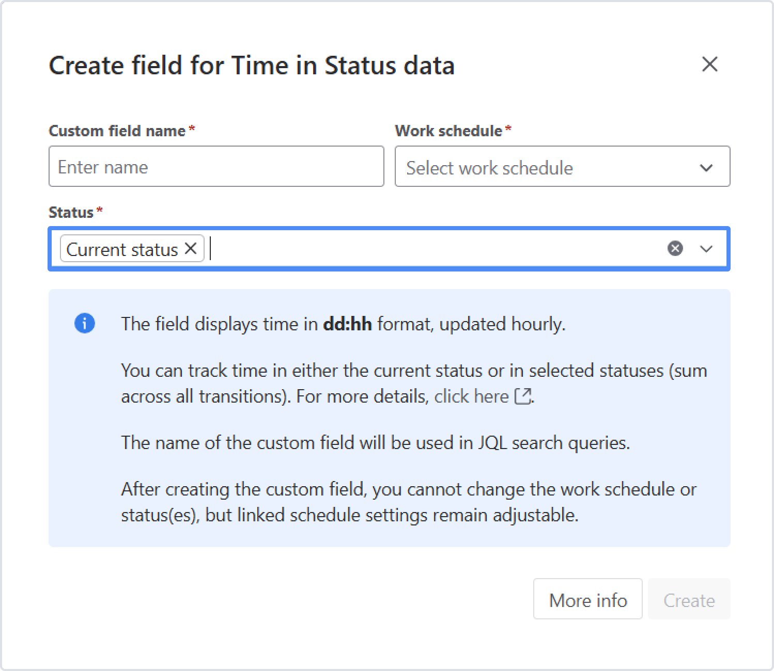Close the Create field dialog
Screen dimensions: 774x671
(710, 65)
